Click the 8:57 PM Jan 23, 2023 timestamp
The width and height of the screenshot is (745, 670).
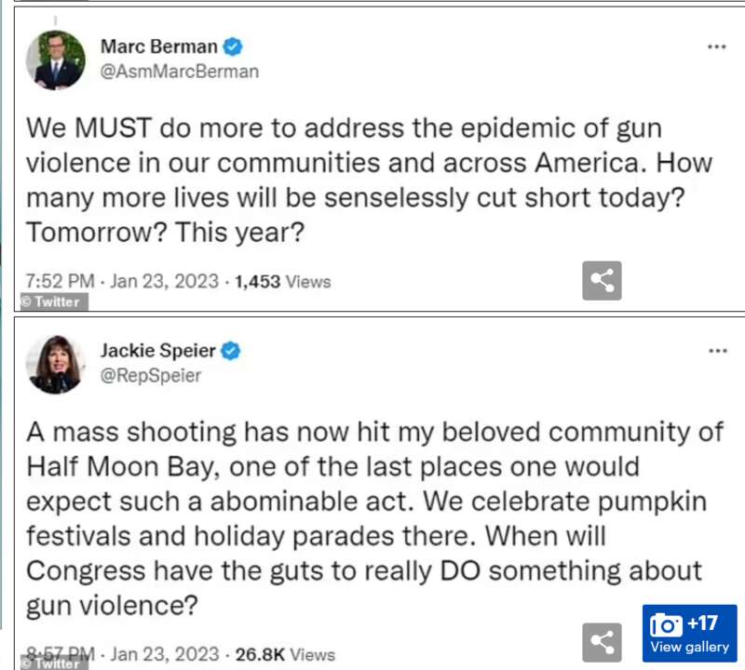122,654
